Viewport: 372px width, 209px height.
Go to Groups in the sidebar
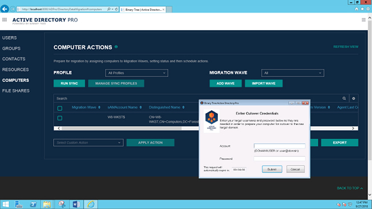click(11, 49)
